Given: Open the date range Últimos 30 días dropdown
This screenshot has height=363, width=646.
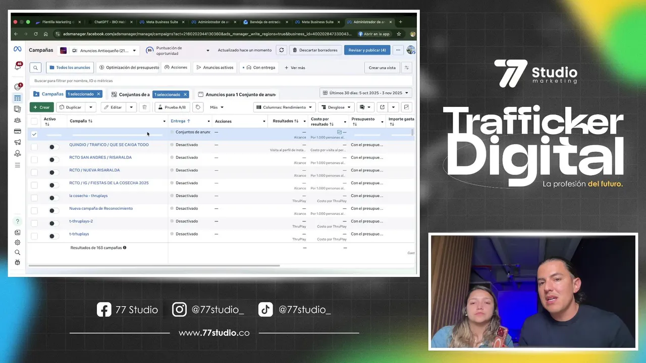Looking at the screenshot, I should (366, 93).
